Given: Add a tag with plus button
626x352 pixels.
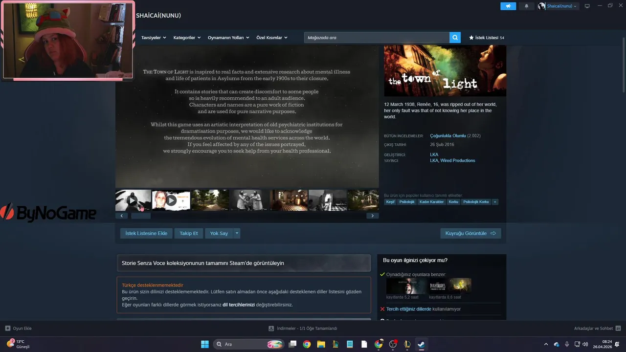Looking at the screenshot, I should pyautogui.click(x=495, y=202).
